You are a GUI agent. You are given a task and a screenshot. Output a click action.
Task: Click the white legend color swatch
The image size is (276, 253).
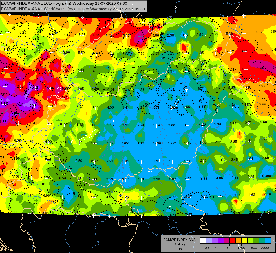point(203,241)
